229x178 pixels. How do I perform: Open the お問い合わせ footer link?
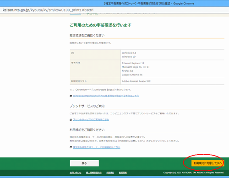(76, 173)
